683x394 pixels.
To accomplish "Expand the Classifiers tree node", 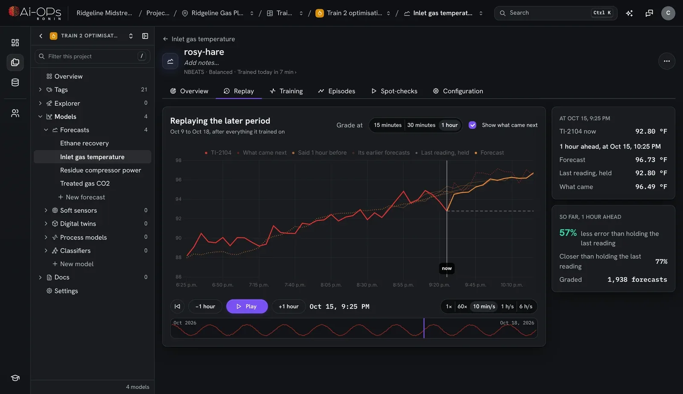I will click(46, 250).
